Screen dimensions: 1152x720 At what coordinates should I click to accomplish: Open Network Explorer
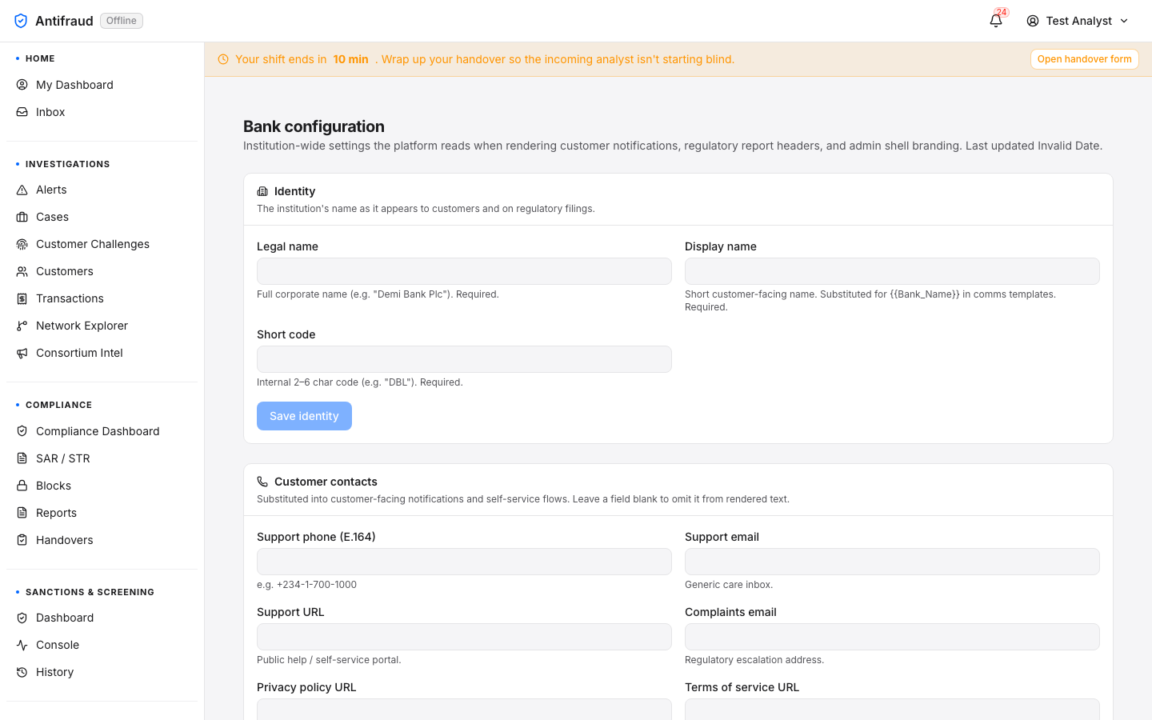102,326
